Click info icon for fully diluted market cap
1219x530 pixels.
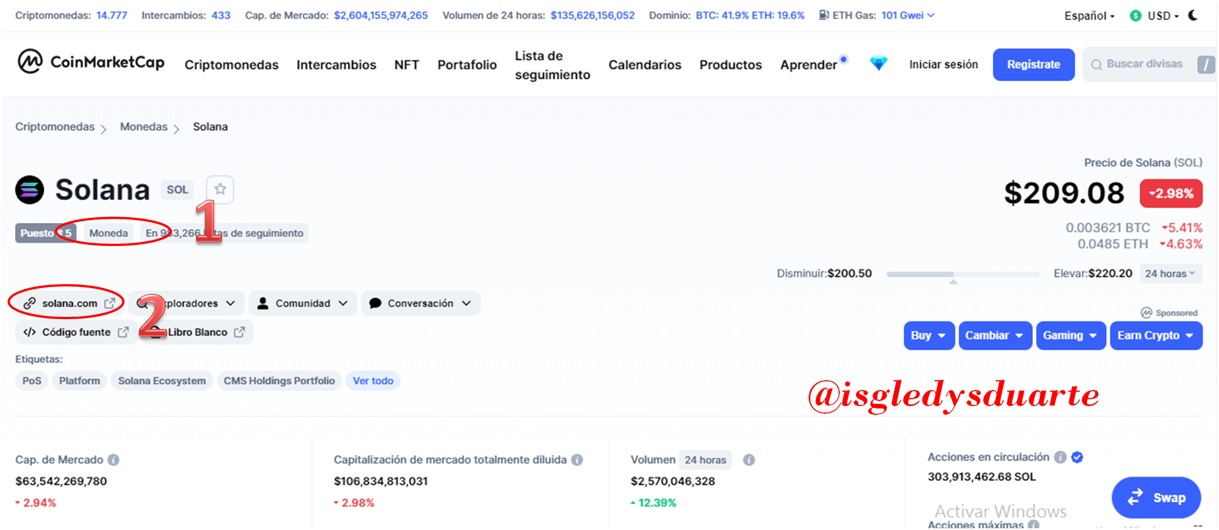tap(577, 460)
